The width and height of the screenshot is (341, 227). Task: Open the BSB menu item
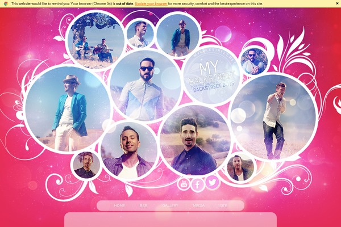(144, 205)
